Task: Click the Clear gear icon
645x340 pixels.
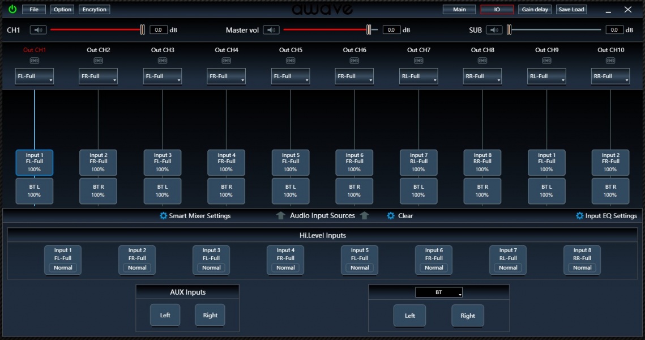Action: 391,216
